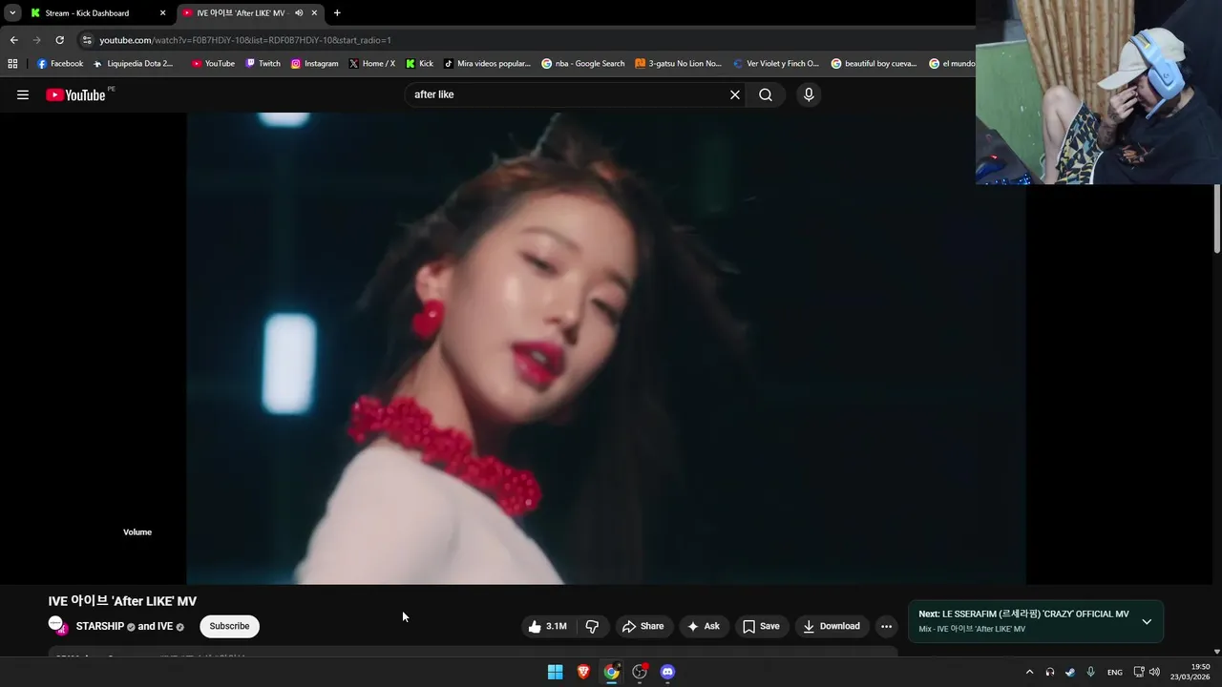Like the After LIKE video
Image resolution: width=1222 pixels, height=687 pixels.
pos(548,626)
